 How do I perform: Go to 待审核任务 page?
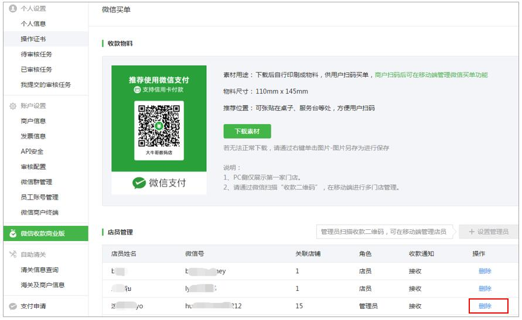point(36,54)
